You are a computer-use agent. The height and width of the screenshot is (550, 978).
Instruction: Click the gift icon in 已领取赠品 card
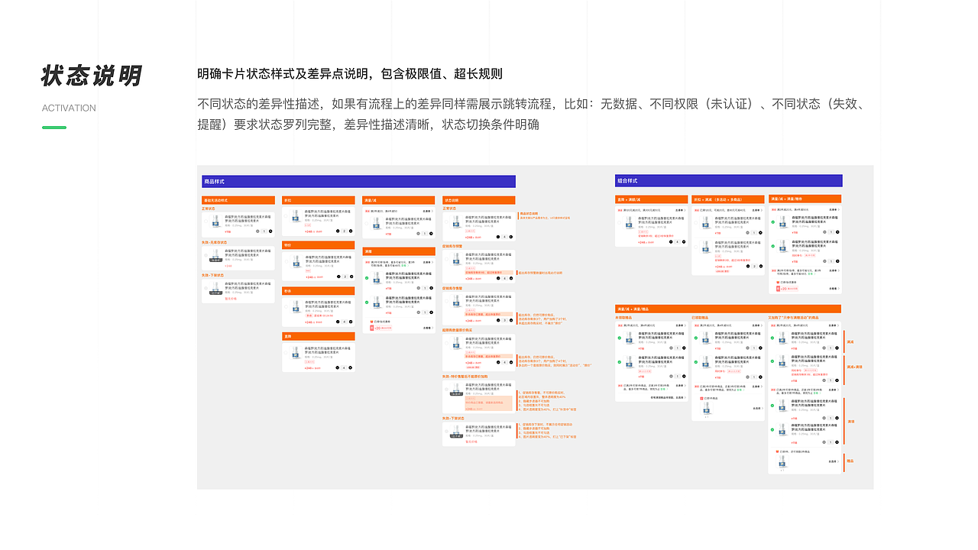[x=701, y=398]
